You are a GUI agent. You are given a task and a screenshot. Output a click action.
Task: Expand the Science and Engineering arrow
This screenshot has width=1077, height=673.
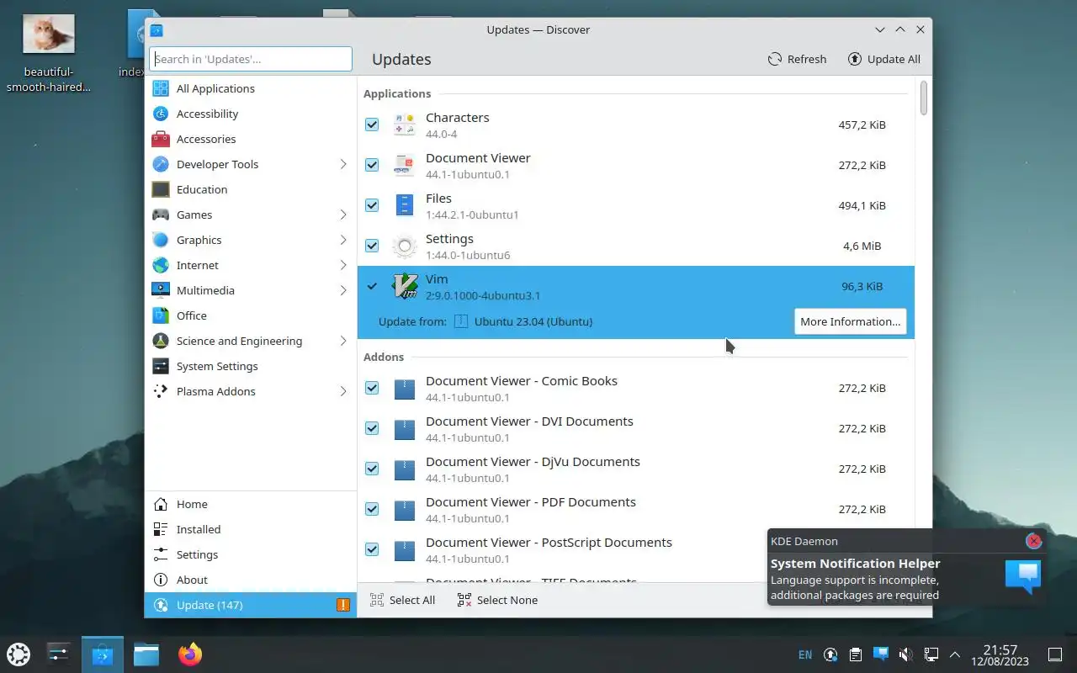[x=343, y=341]
